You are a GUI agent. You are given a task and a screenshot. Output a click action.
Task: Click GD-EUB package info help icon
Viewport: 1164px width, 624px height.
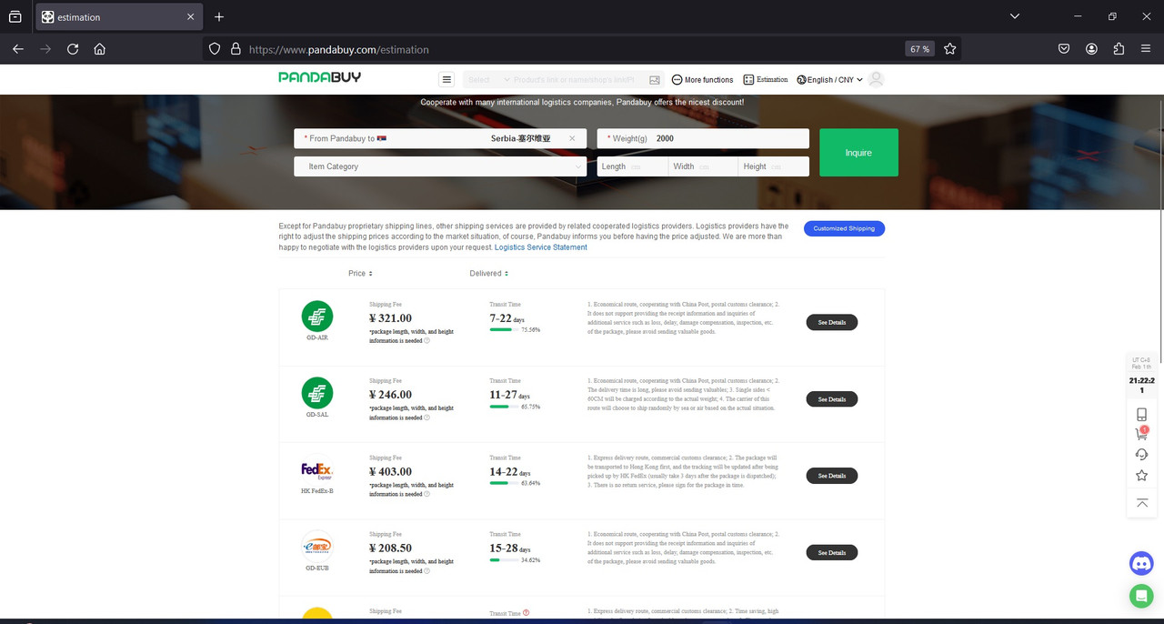[x=427, y=571]
